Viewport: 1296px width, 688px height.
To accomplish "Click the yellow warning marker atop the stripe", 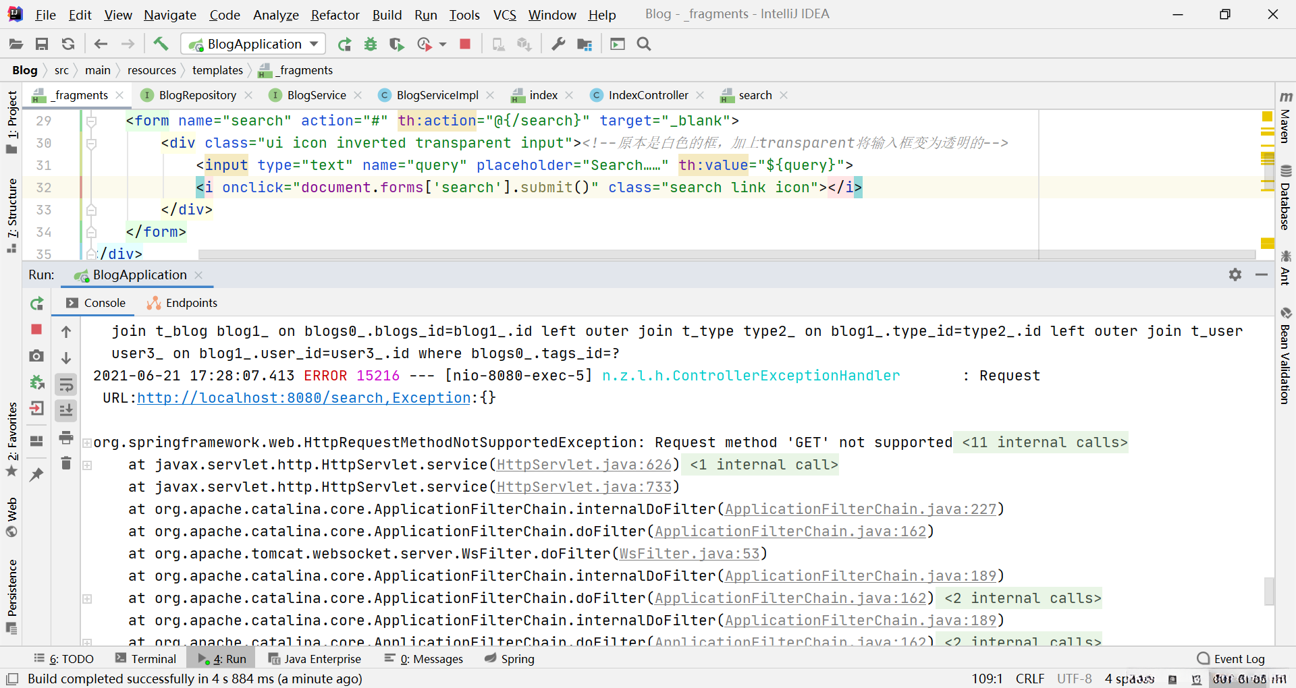I will tap(1267, 117).
